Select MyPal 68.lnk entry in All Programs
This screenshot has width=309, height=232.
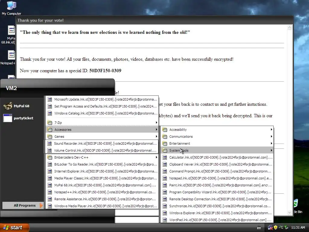pyautogui.click(x=102, y=185)
